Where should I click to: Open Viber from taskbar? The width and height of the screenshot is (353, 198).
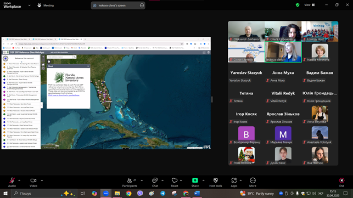pyautogui.click(x=140, y=193)
